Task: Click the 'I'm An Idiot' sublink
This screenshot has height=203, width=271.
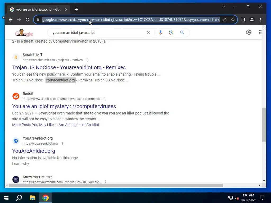Action: [x=90, y=125]
